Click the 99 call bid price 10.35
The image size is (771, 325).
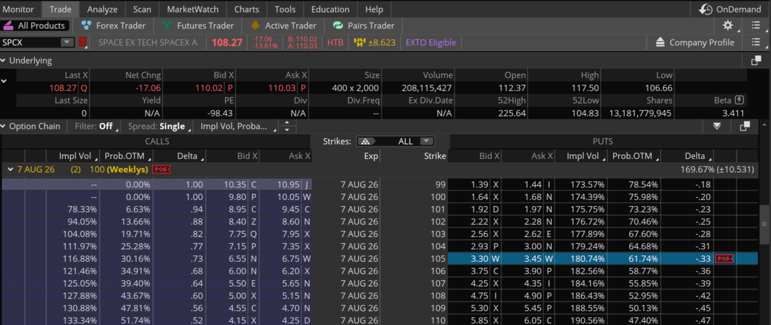coord(235,184)
